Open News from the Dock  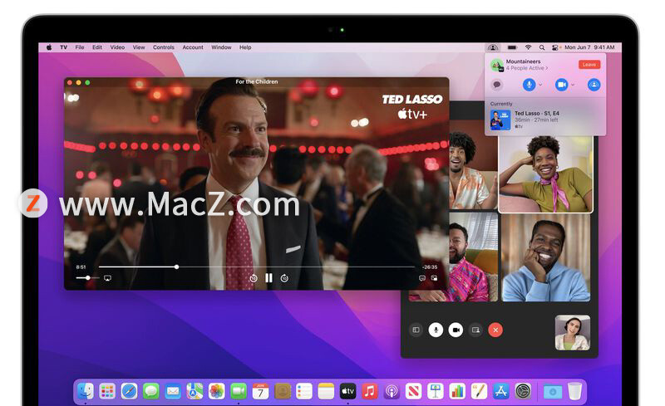[x=413, y=391]
